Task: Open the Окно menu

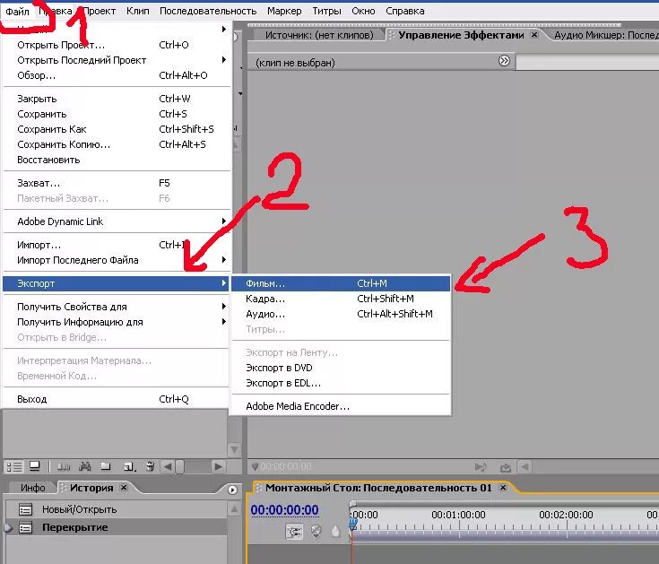Action: point(363,11)
